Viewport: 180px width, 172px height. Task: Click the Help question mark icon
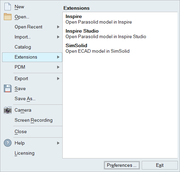coord(8,143)
